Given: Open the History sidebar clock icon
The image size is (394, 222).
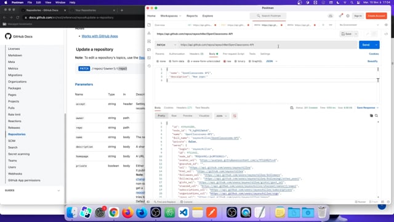Looking at the screenshot, I should point(149,66).
